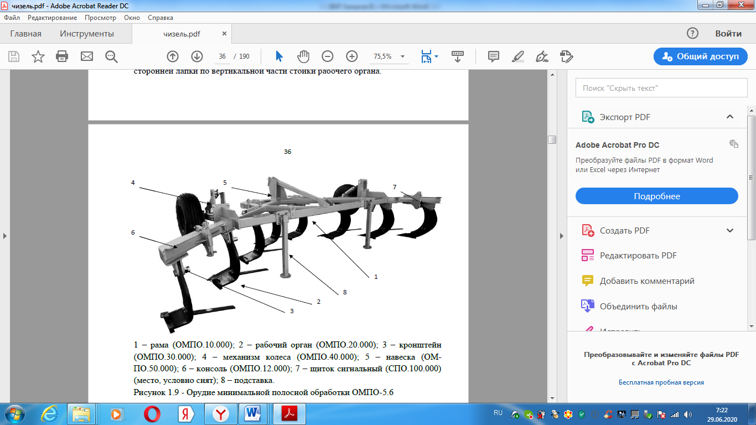Click the volume speaker tray icon
Viewport: 756px width, 425px height.
coord(688,414)
